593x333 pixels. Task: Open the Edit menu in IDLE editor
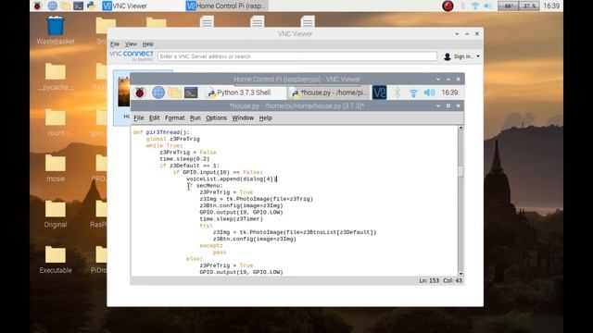(x=155, y=117)
